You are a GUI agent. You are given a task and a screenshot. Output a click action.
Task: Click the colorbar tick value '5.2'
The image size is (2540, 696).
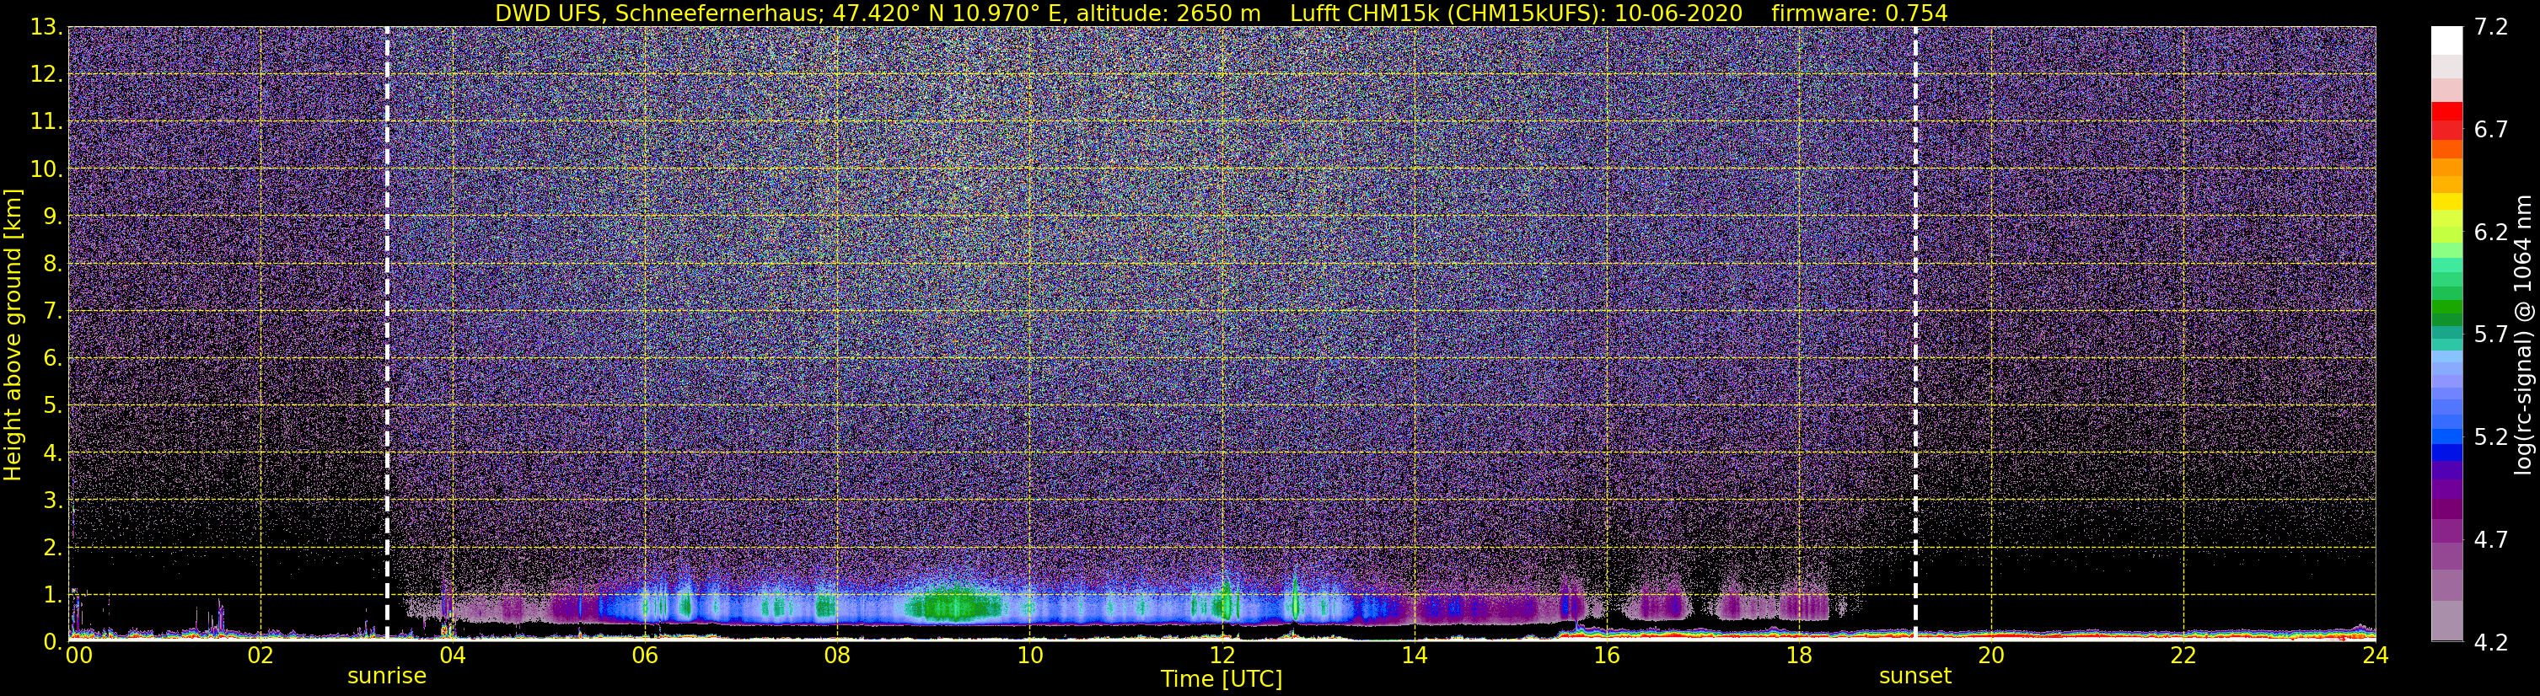tap(2491, 436)
